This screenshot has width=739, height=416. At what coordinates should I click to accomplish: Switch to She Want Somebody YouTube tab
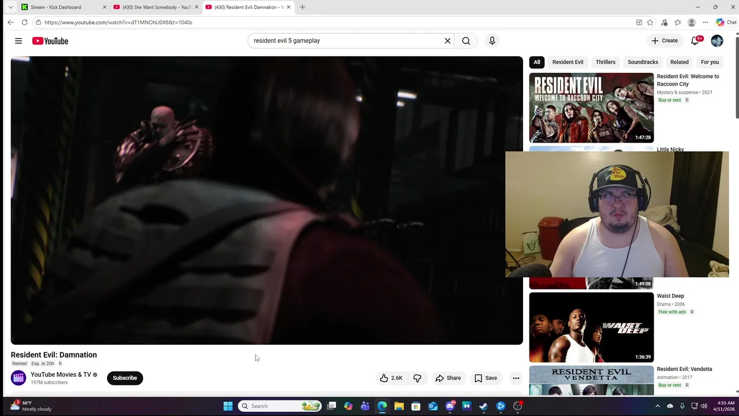(x=155, y=7)
